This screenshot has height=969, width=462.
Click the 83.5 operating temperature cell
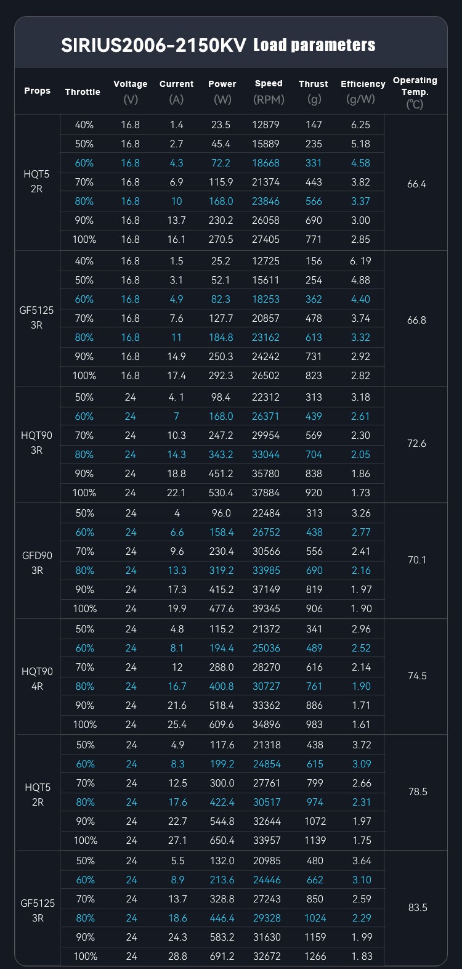click(418, 907)
